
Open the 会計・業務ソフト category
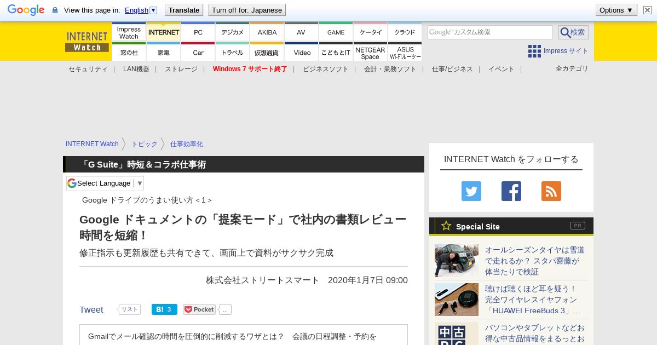(390, 69)
